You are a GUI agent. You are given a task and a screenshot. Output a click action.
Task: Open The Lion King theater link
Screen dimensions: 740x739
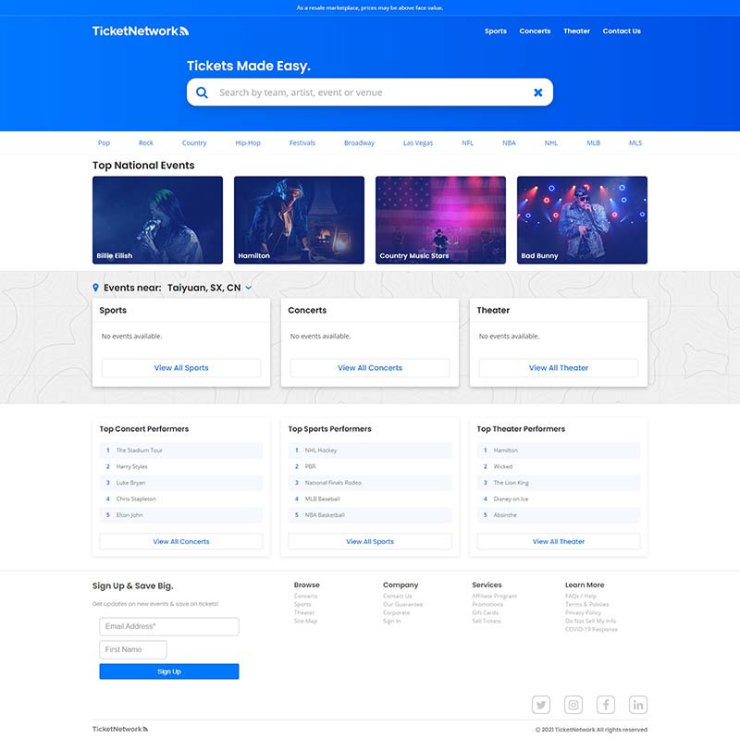coord(512,483)
